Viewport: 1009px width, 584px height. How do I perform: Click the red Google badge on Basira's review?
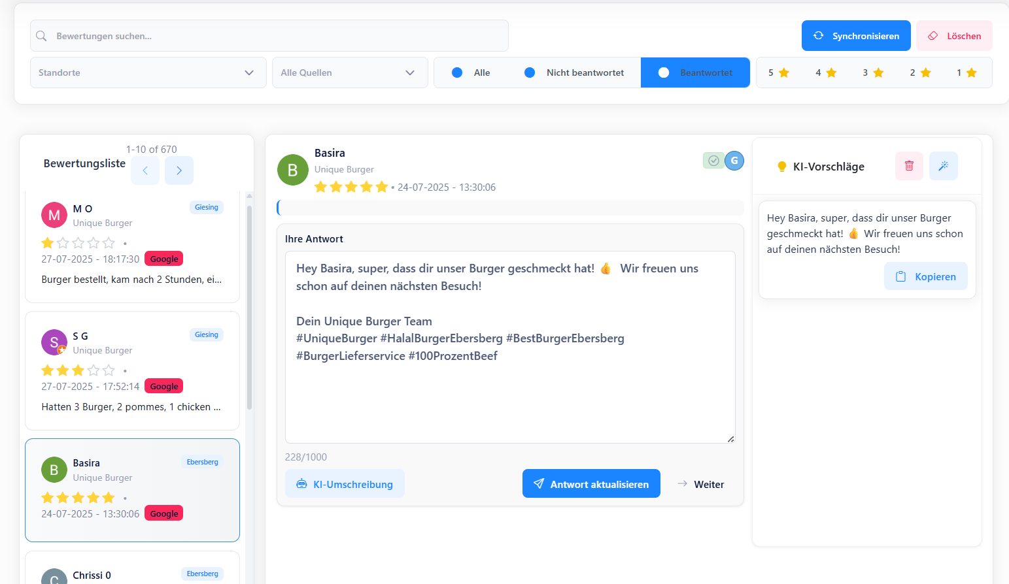click(x=163, y=513)
